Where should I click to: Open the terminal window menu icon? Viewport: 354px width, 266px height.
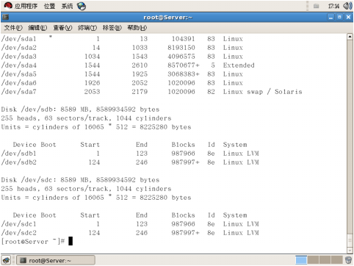(x=5, y=17)
